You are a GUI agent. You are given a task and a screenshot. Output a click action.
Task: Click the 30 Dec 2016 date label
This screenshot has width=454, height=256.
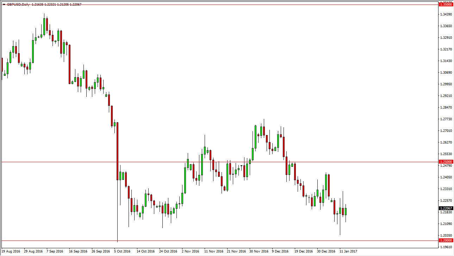326,252
